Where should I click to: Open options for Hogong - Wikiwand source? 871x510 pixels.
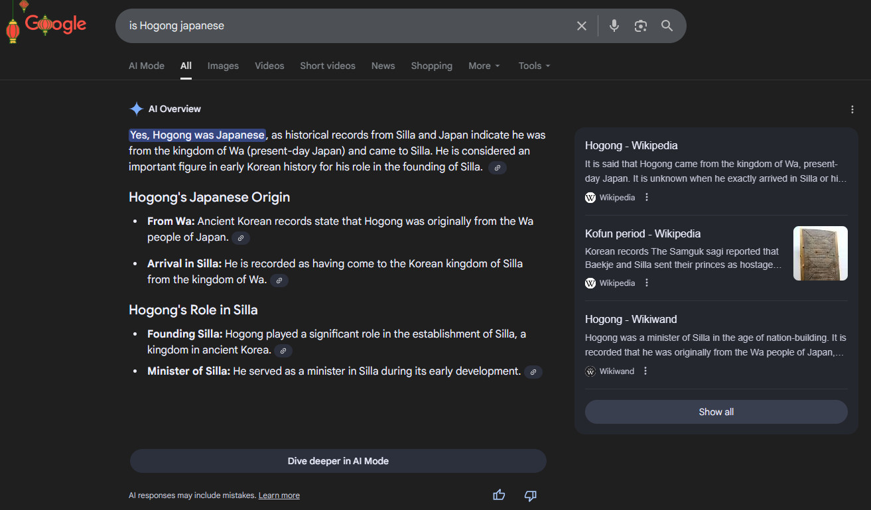click(x=645, y=371)
